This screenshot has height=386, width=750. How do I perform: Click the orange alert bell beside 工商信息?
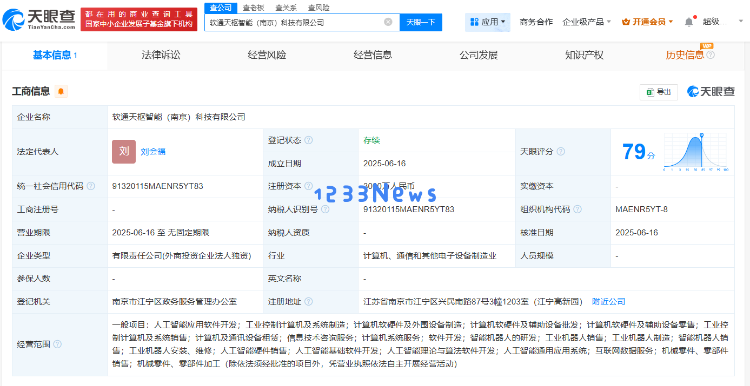pos(61,91)
